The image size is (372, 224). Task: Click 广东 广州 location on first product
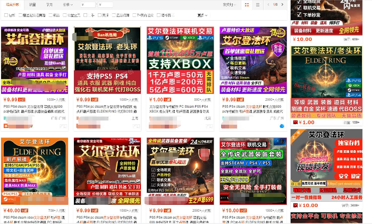click(x=58, y=118)
